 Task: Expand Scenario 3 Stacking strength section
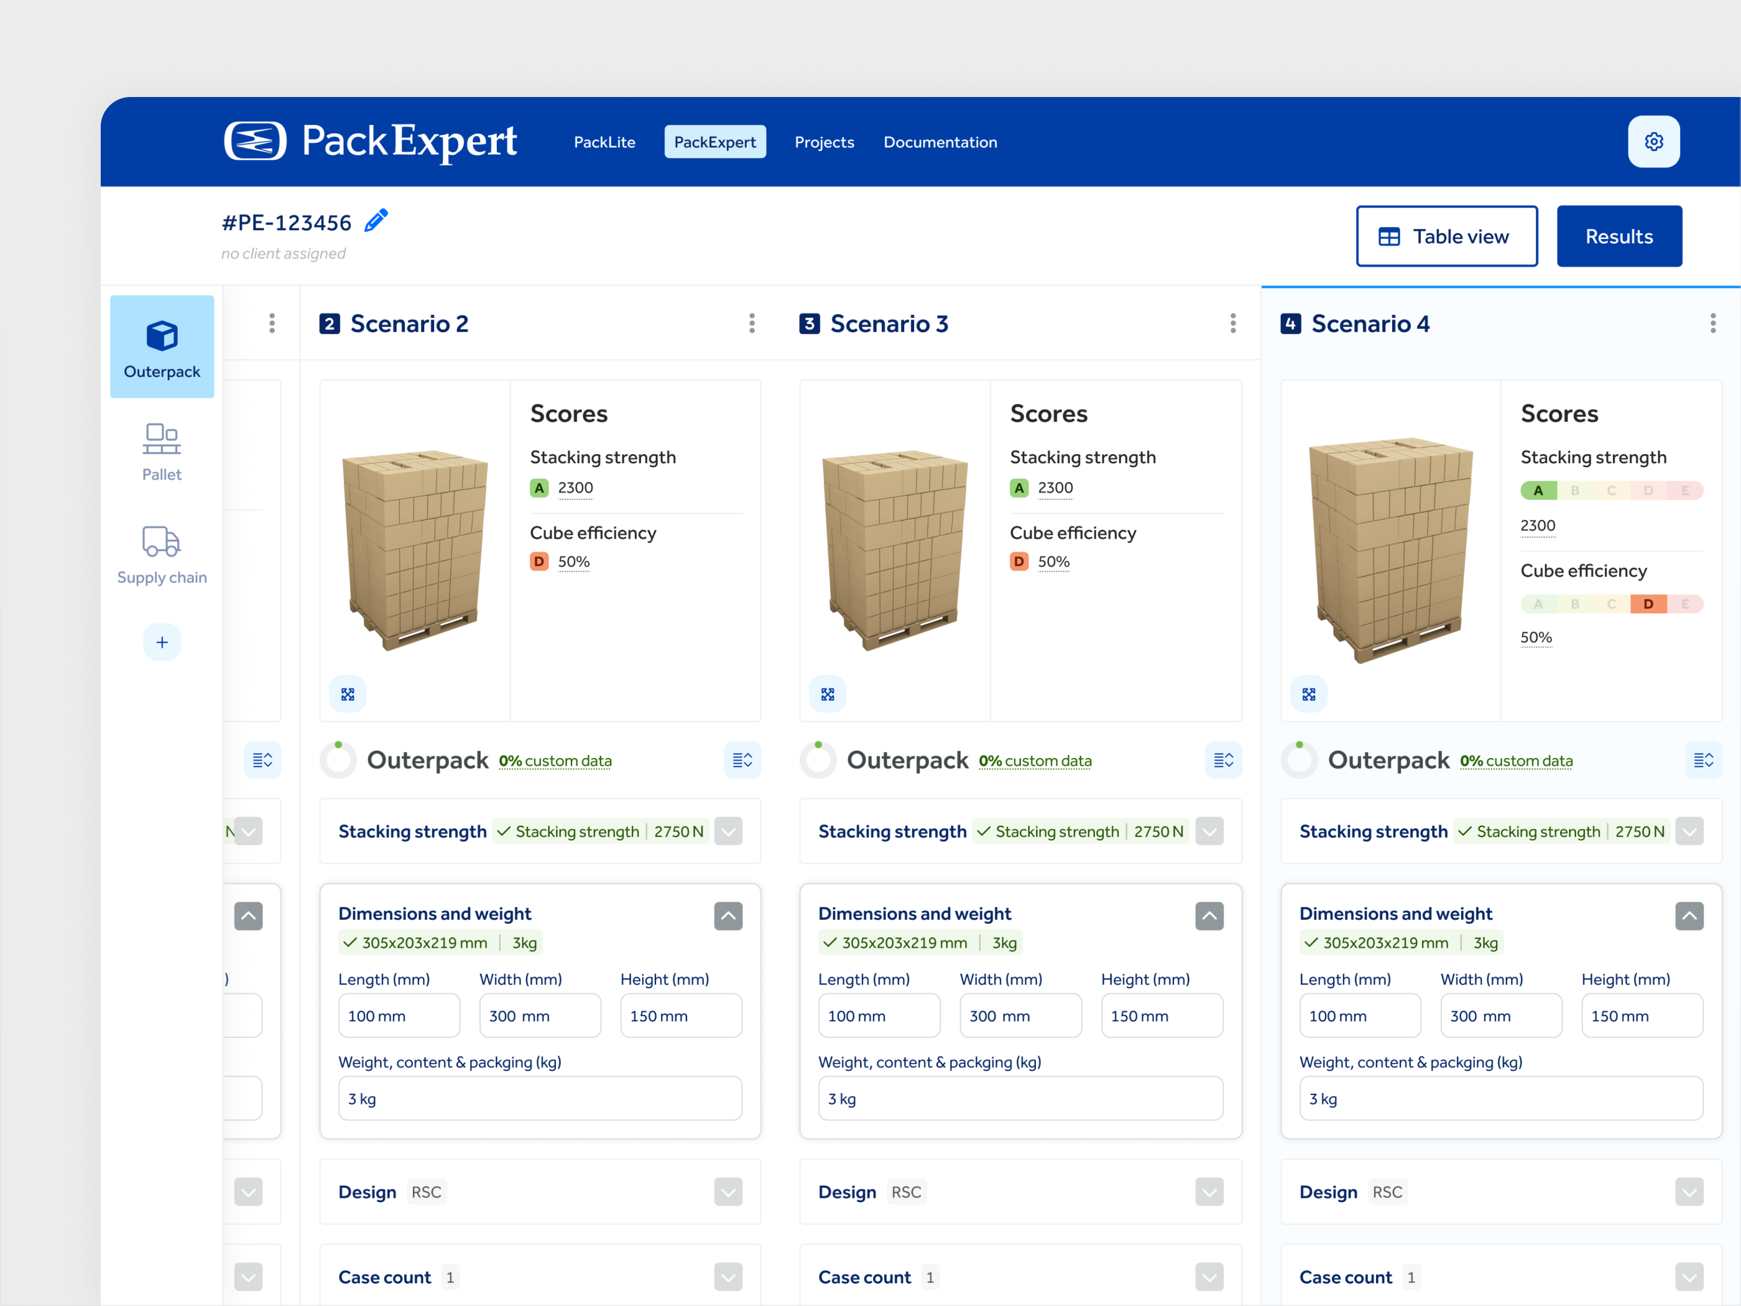pyautogui.click(x=1209, y=831)
